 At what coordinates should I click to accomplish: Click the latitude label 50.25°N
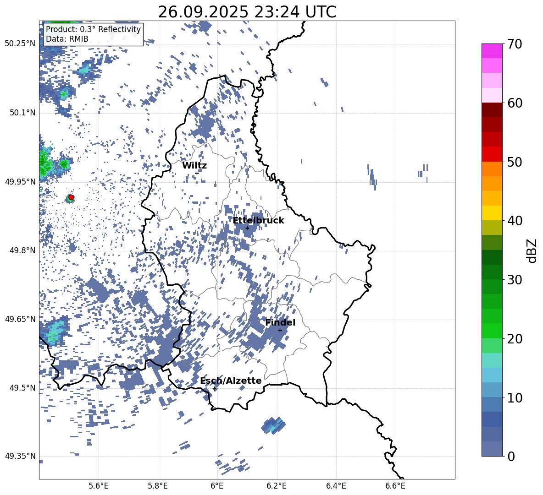[x=20, y=44]
